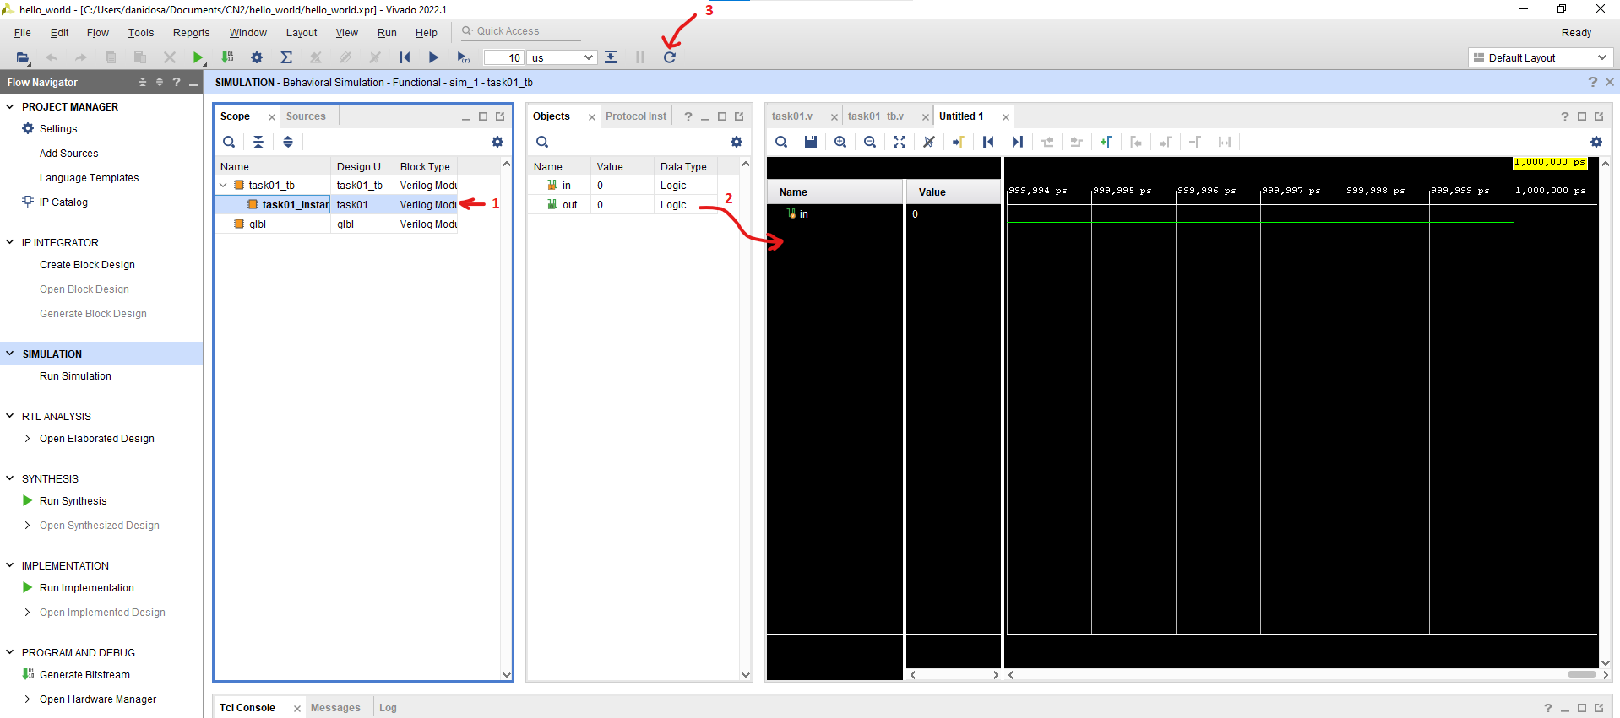Click the Open Project toolbar icon
1620x718 pixels.
[23, 57]
